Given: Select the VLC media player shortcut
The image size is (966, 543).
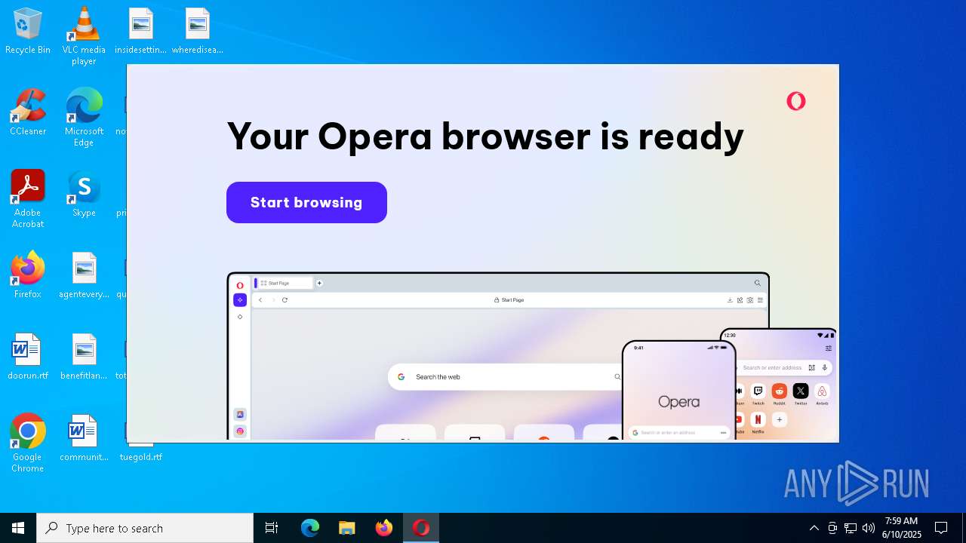Looking at the screenshot, I should (84, 35).
